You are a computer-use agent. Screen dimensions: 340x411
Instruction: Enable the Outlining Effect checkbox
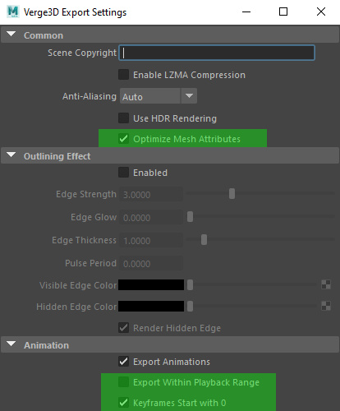coord(123,173)
